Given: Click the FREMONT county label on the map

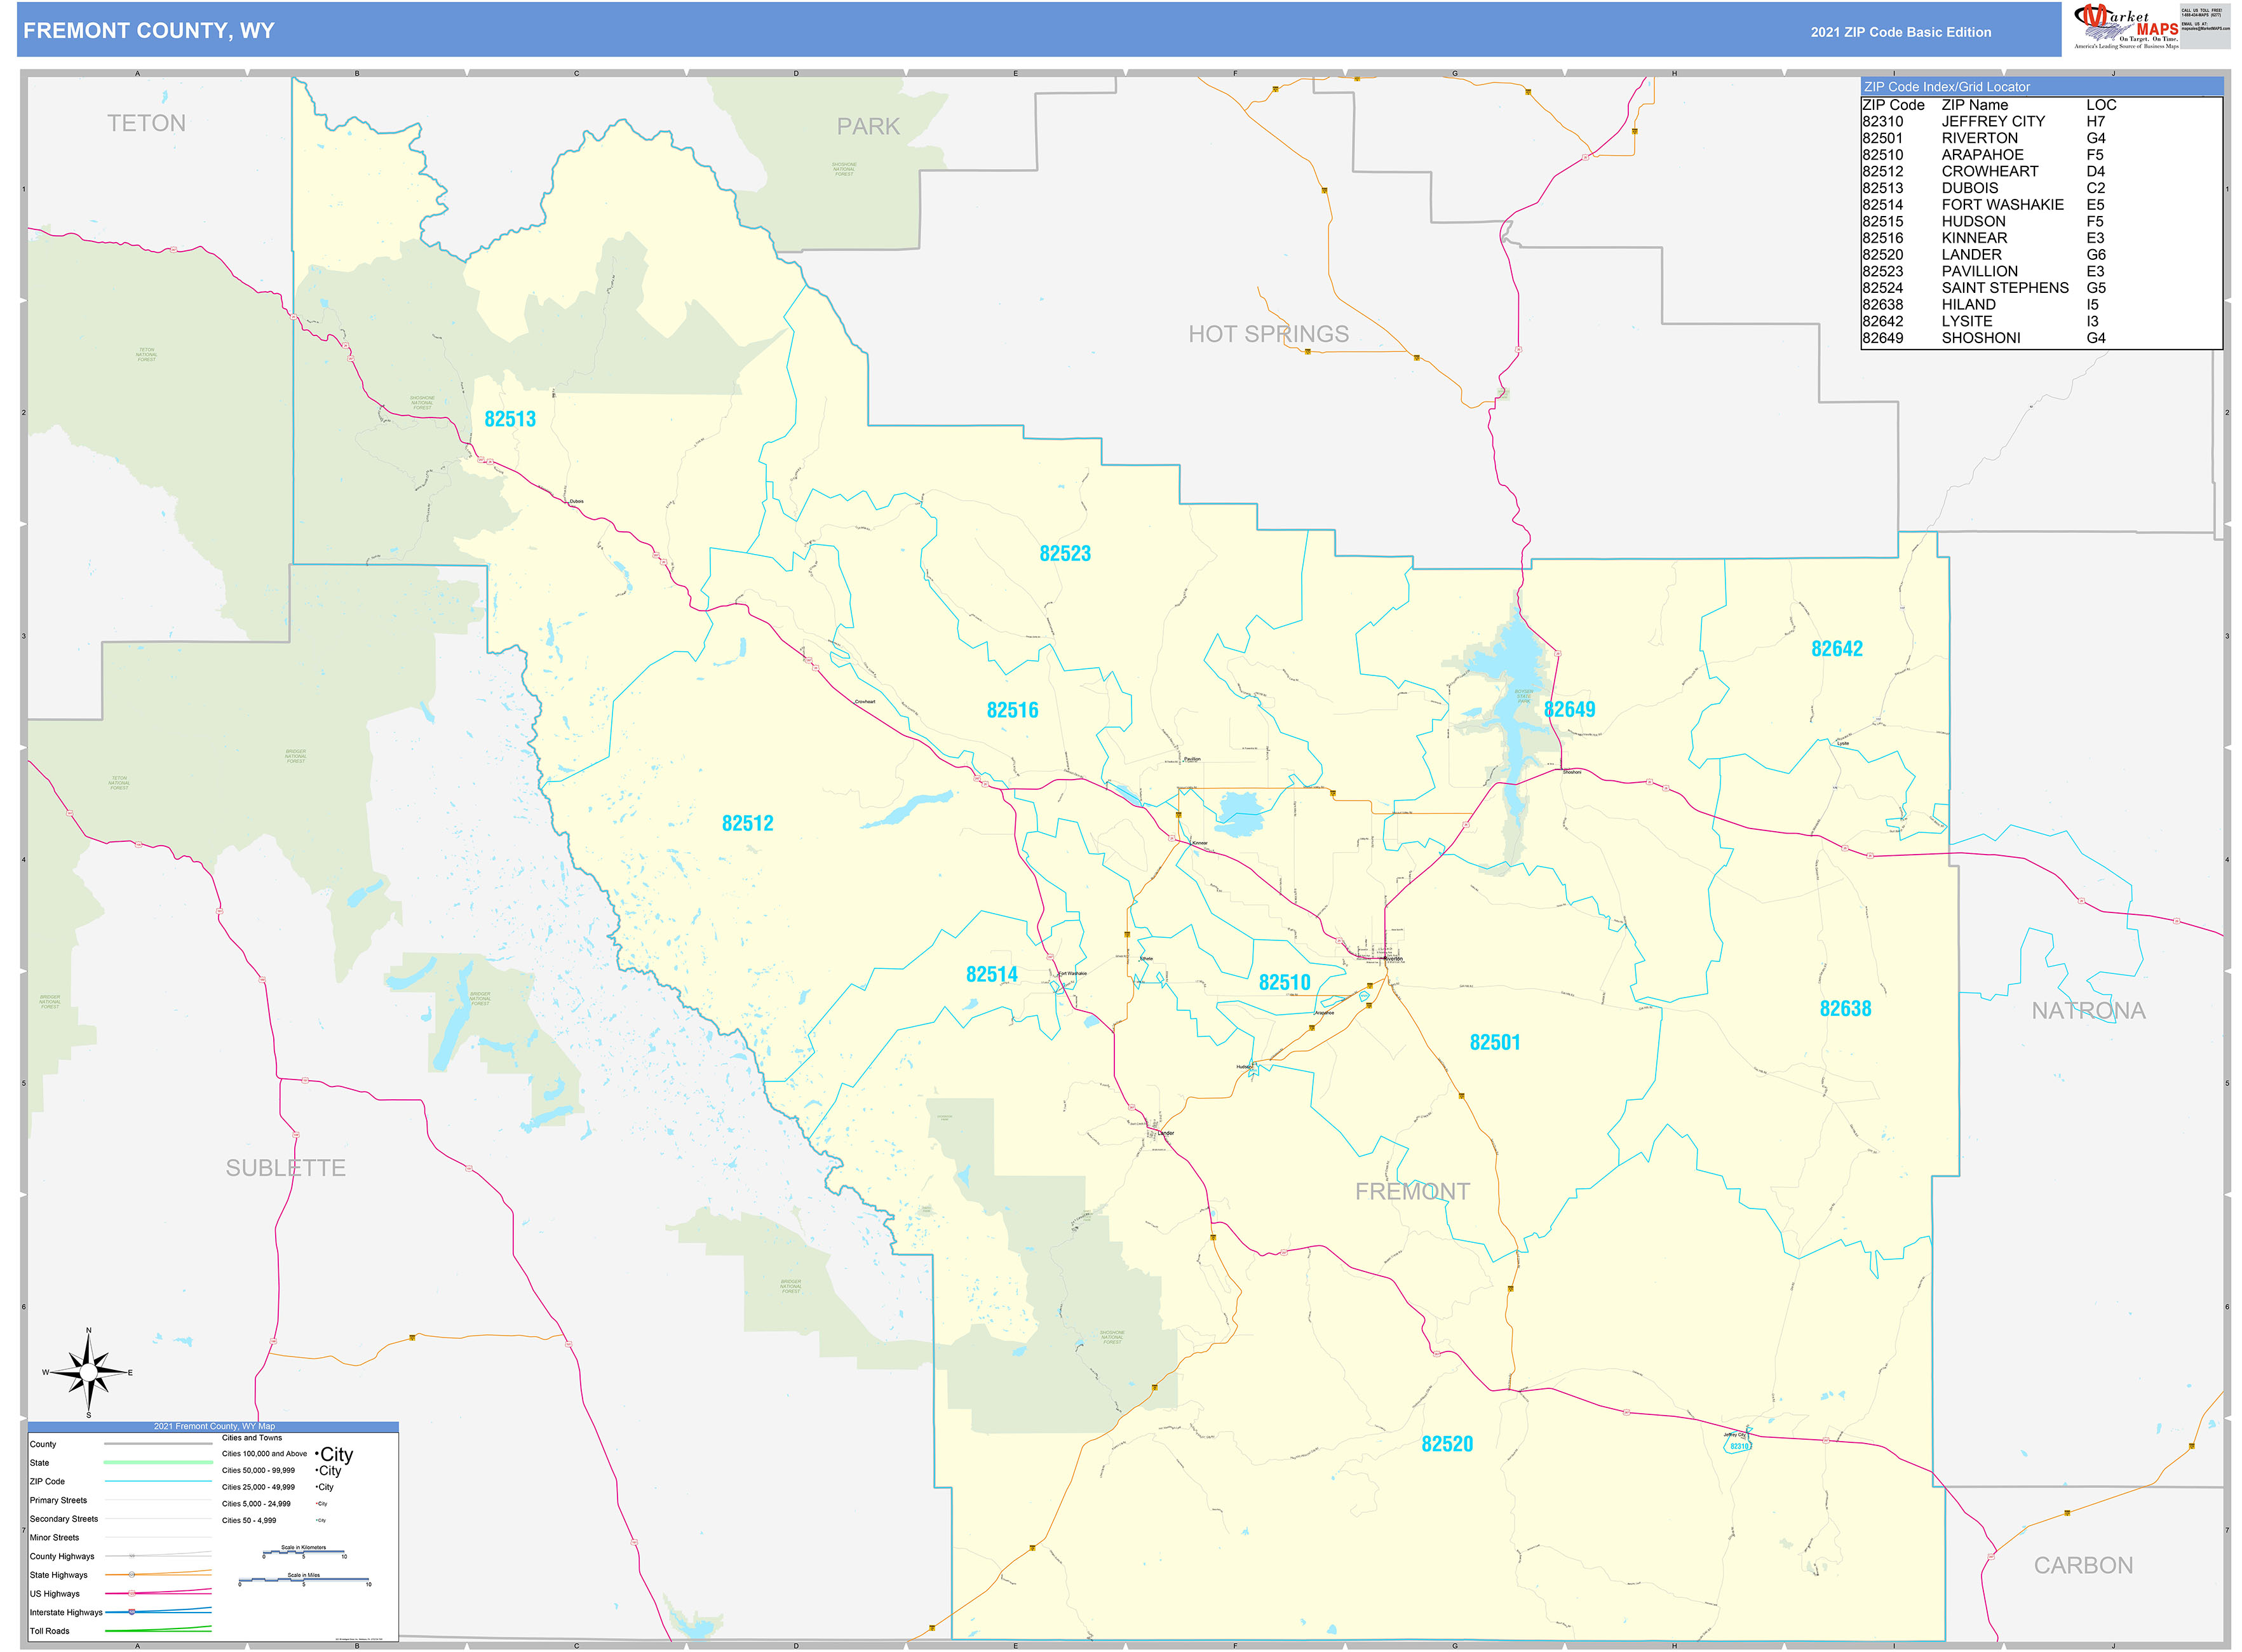Looking at the screenshot, I should 1412,1191.
